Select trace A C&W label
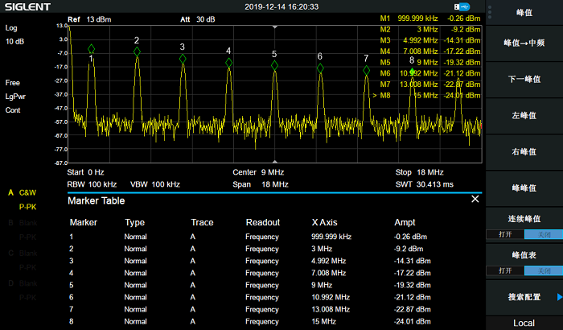Image resolution: width=563 pixels, height=330 pixels. click(x=23, y=192)
